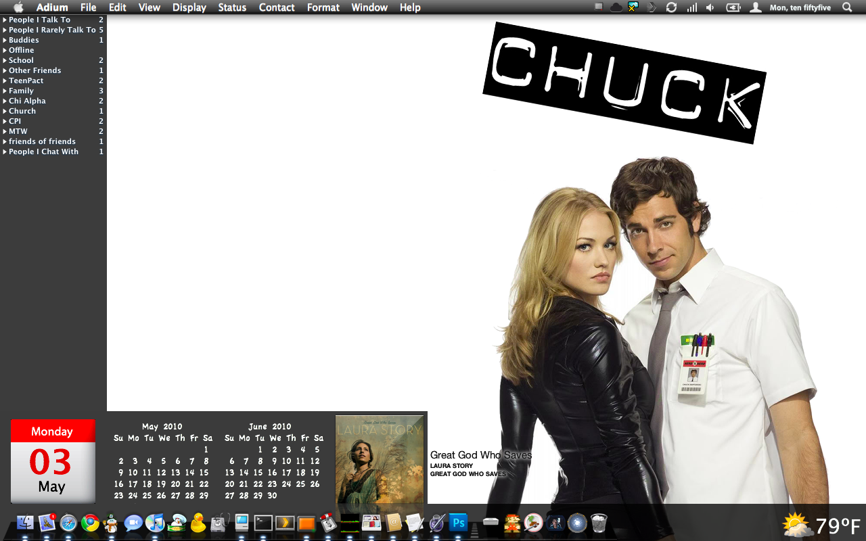Image resolution: width=866 pixels, height=541 pixels.
Task: Open the Mac mini icon in dock
Action: coord(491,521)
